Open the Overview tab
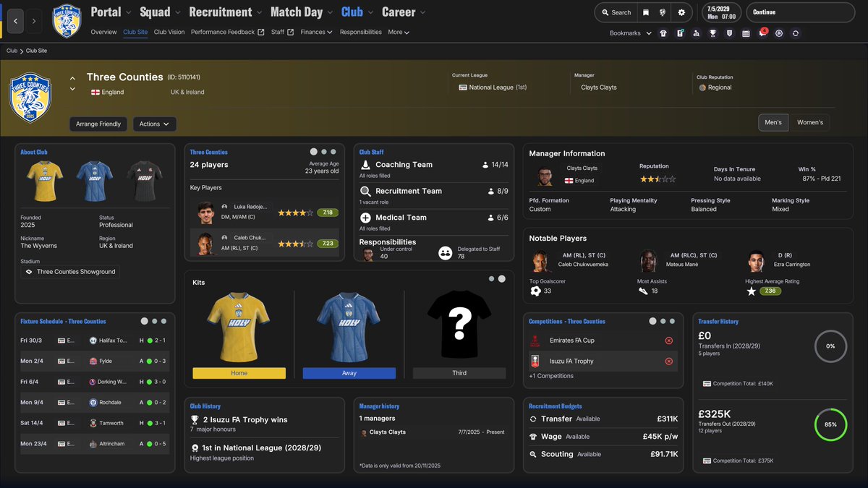Image resolution: width=868 pixels, height=488 pixels. click(103, 32)
